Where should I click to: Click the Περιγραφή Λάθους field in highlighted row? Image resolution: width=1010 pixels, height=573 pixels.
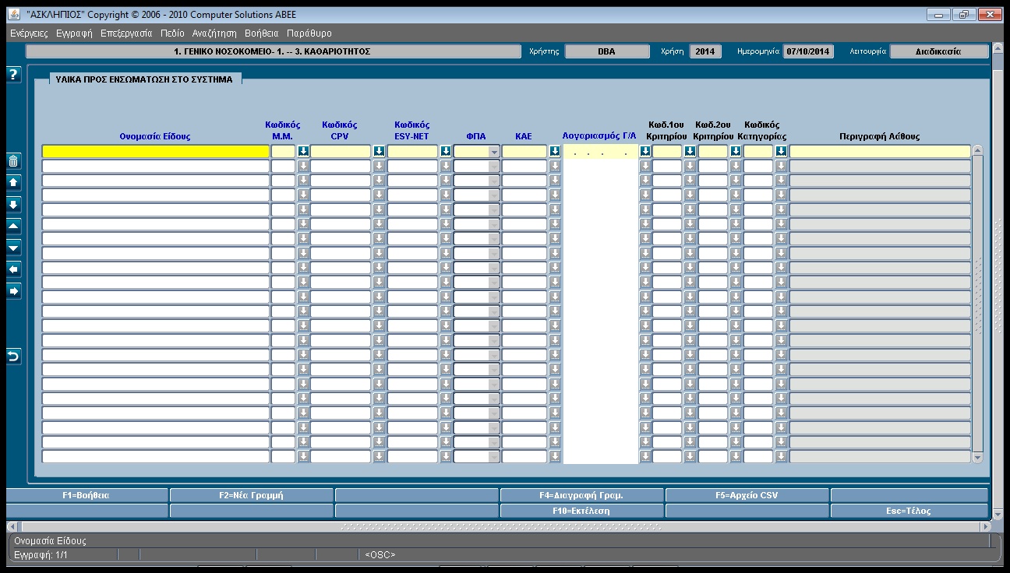click(880, 152)
